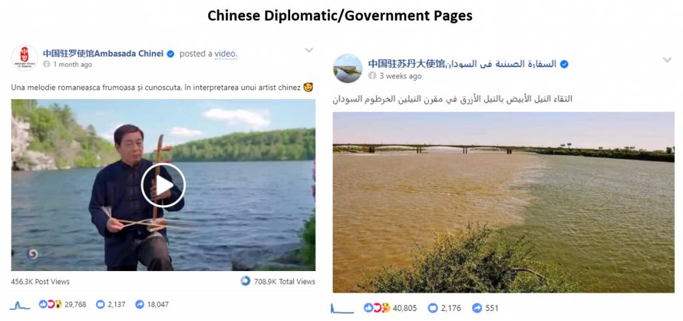Play the erhu performance video

coord(163,185)
